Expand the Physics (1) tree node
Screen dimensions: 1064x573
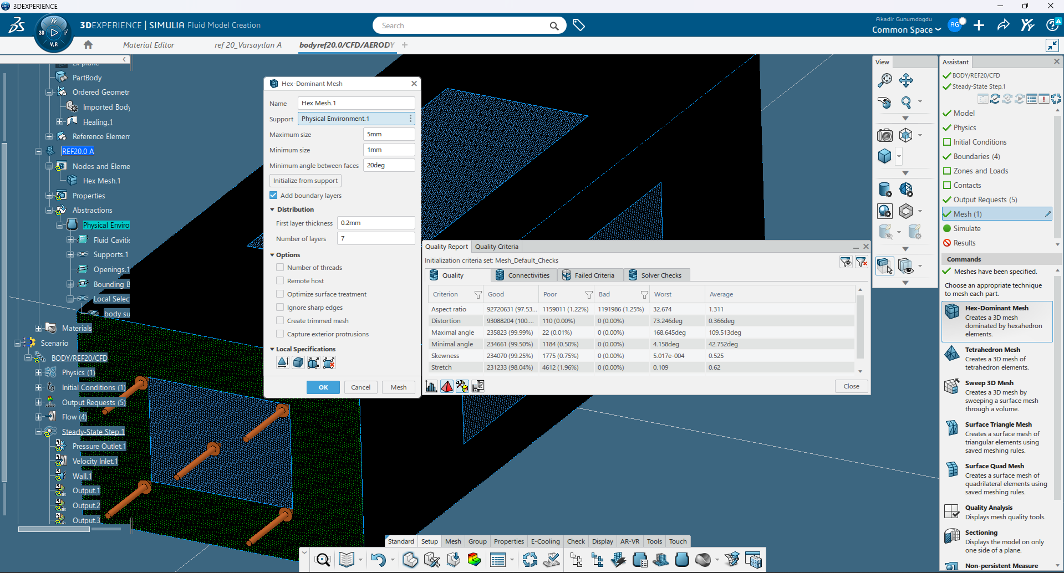click(38, 372)
